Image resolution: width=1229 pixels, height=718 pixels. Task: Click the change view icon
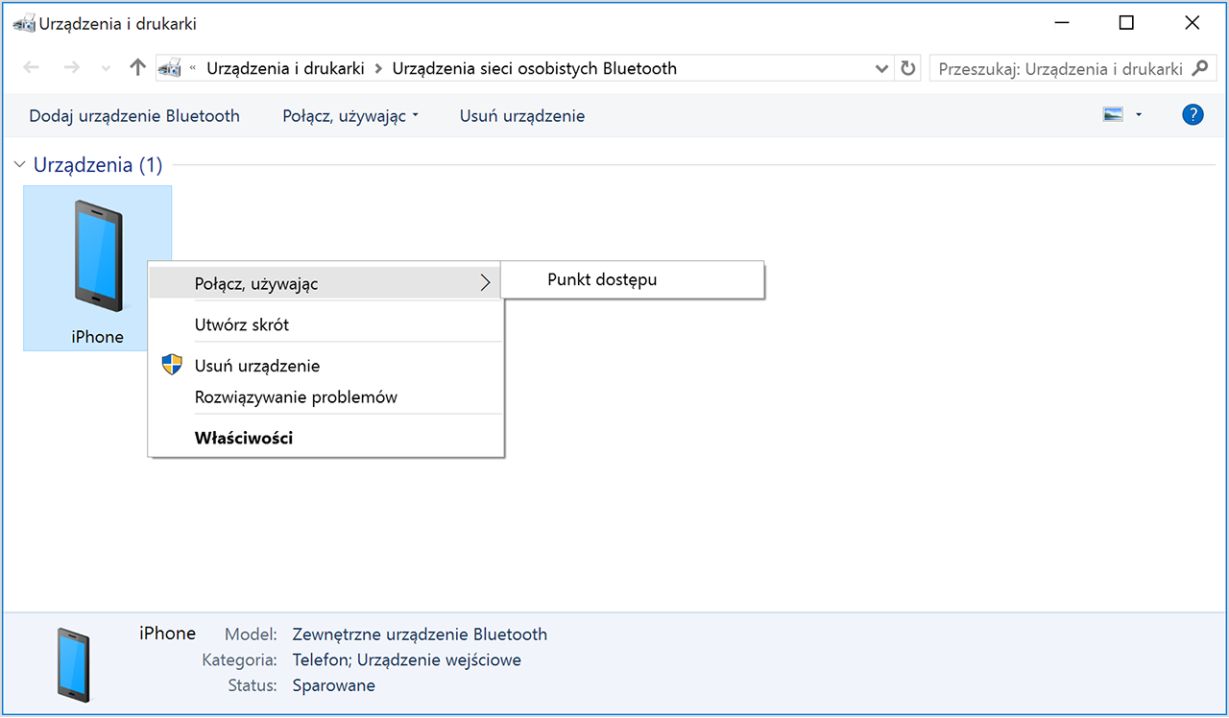coord(1114,115)
